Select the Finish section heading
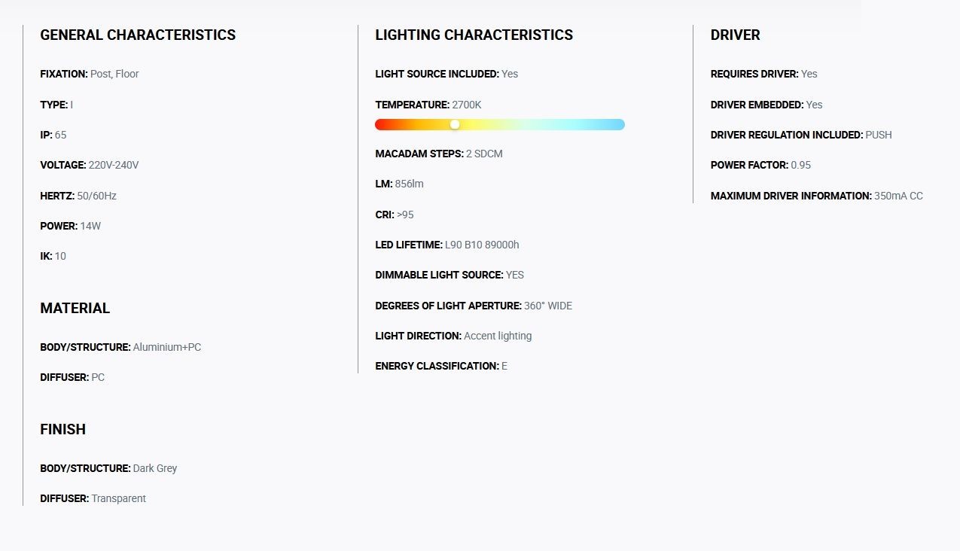The width and height of the screenshot is (960, 551). 63,429
